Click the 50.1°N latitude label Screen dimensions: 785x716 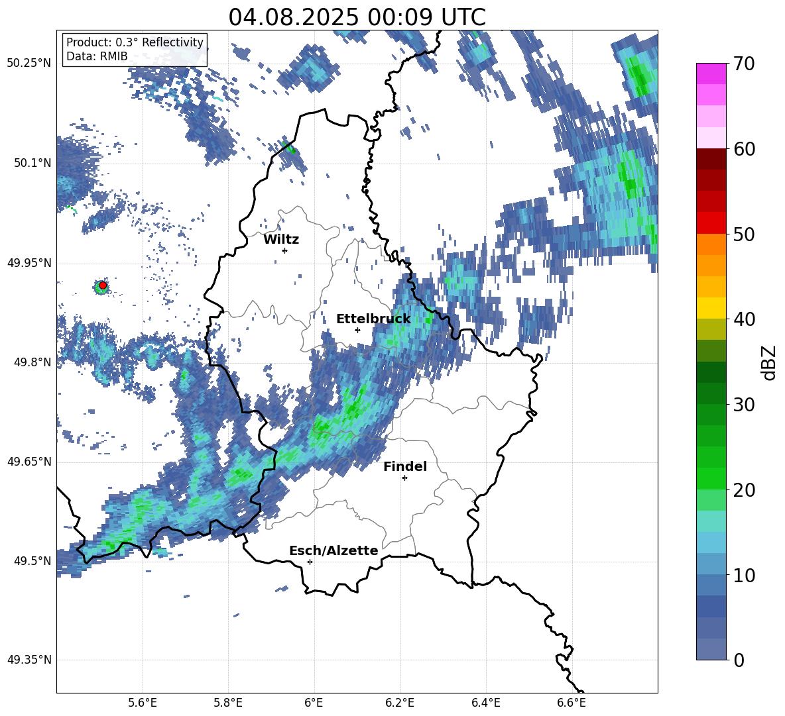pyautogui.click(x=32, y=163)
